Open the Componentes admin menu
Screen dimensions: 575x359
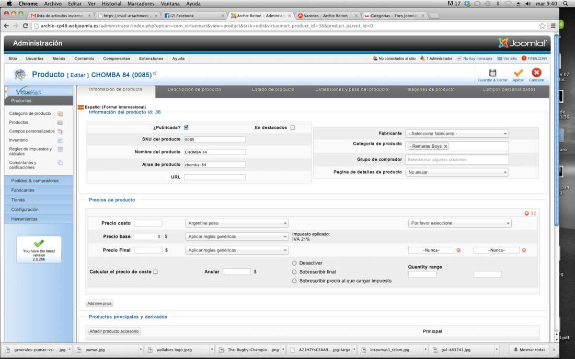pos(117,58)
